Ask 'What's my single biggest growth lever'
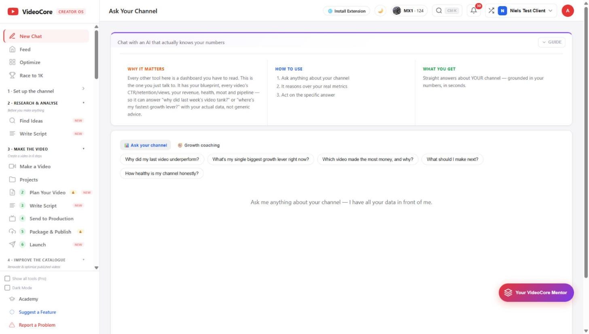 [x=261, y=159]
